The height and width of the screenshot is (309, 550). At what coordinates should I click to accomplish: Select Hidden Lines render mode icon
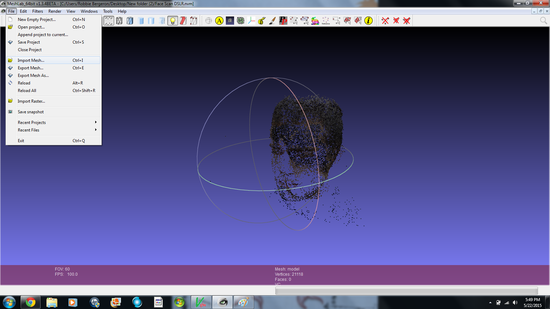click(x=130, y=21)
